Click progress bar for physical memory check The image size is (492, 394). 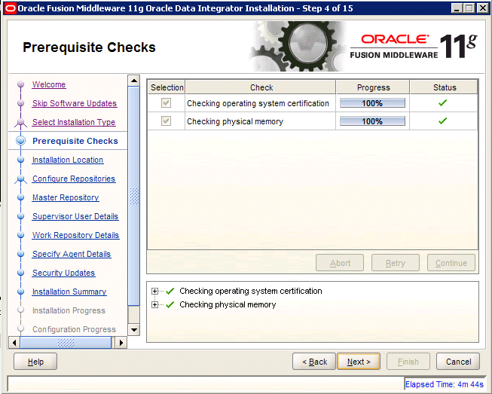(x=372, y=121)
